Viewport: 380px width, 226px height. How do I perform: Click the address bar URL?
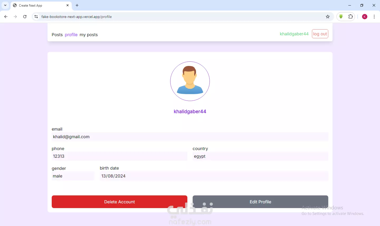pos(77,17)
